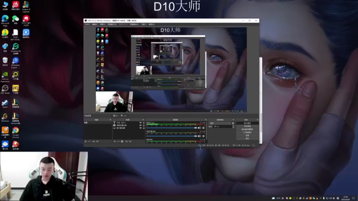Click the 开始录制 start recording button
The width and height of the screenshot is (358, 201).
click(247, 126)
